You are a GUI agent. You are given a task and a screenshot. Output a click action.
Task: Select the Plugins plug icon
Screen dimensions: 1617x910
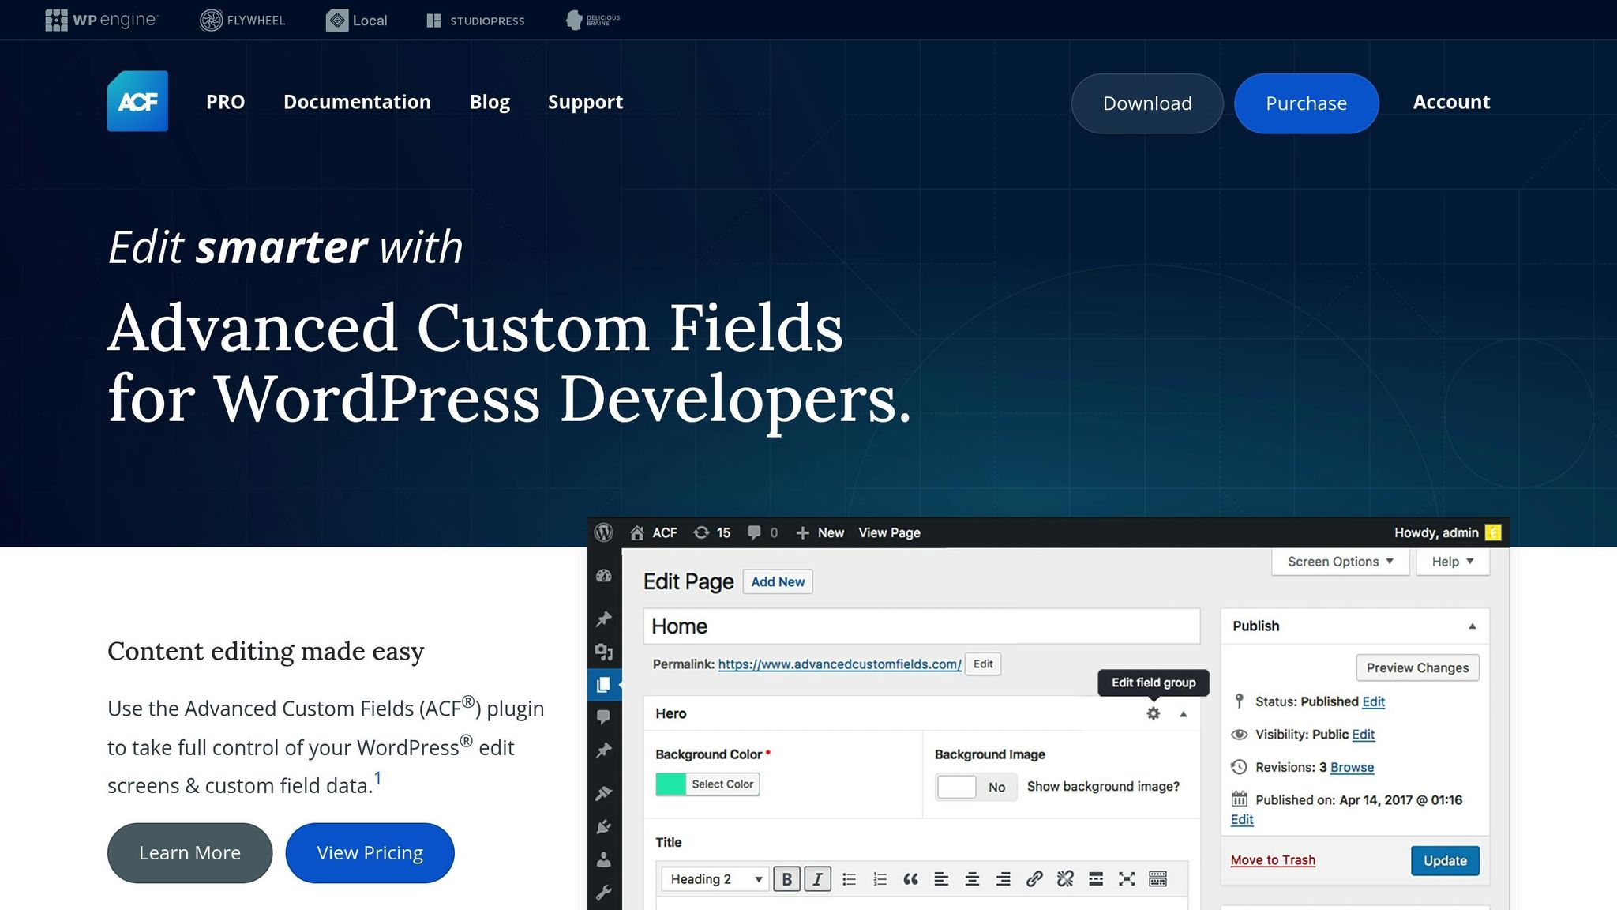pyautogui.click(x=603, y=825)
